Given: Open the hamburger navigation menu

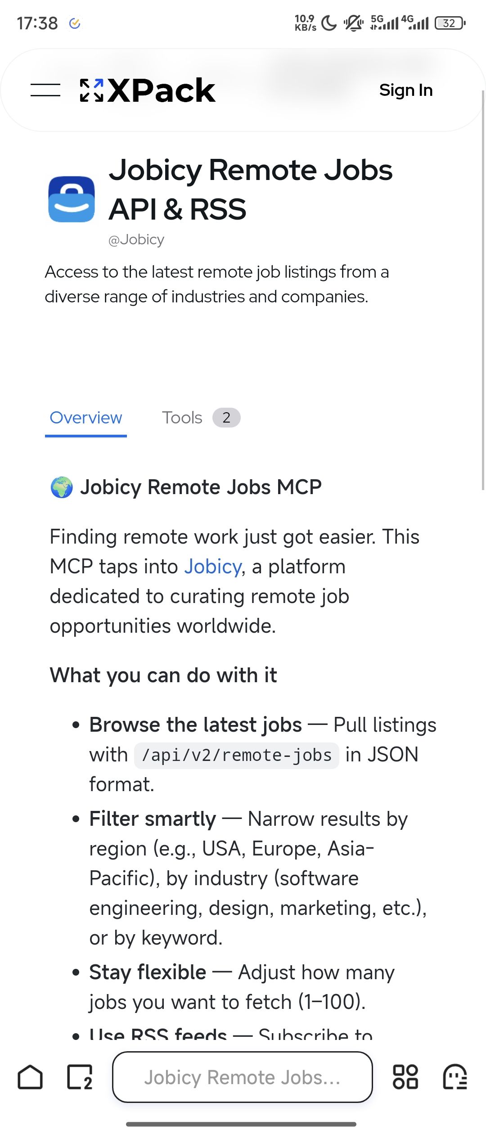Looking at the screenshot, I should click(45, 90).
